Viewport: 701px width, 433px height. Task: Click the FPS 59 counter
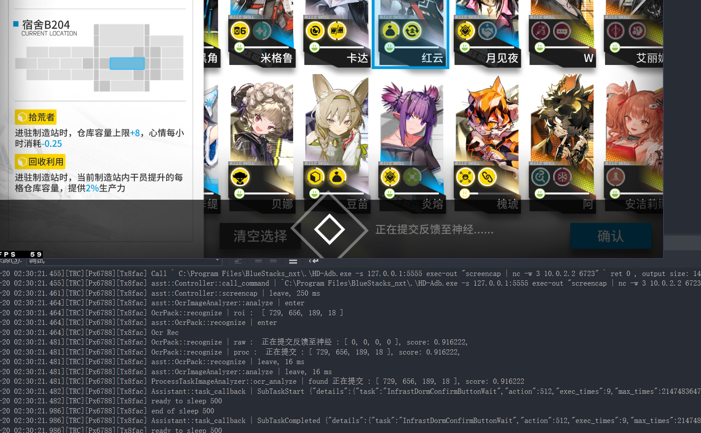(x=21, y=254)
